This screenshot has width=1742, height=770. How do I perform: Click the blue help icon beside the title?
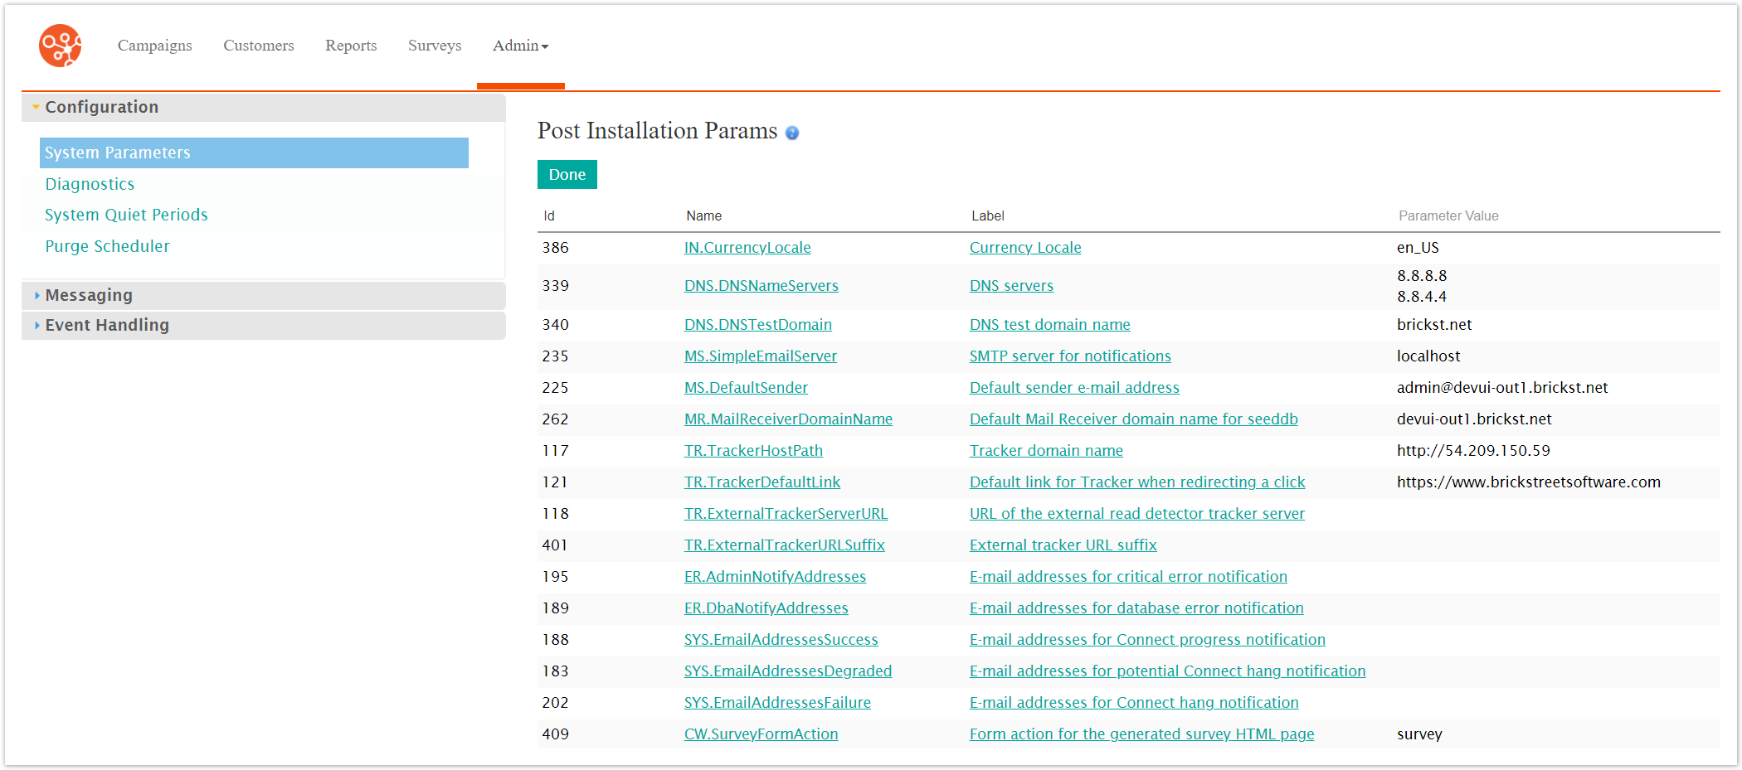click(x=792, y=133)
